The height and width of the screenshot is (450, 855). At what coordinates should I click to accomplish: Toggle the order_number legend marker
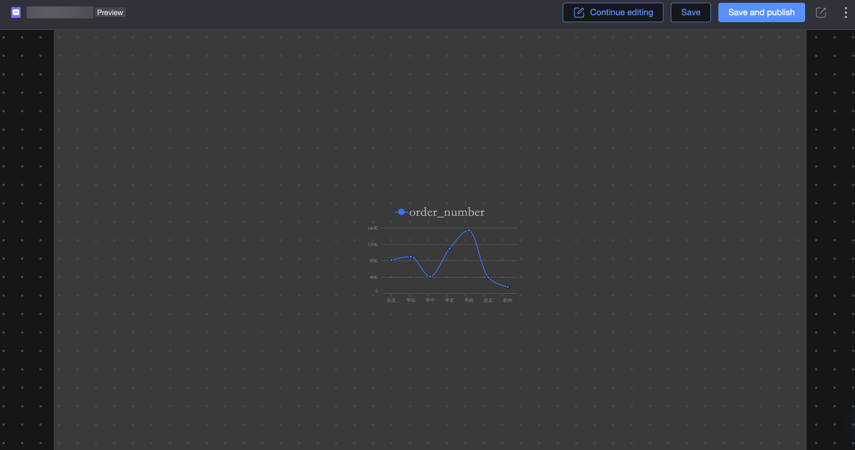point(401,212)
